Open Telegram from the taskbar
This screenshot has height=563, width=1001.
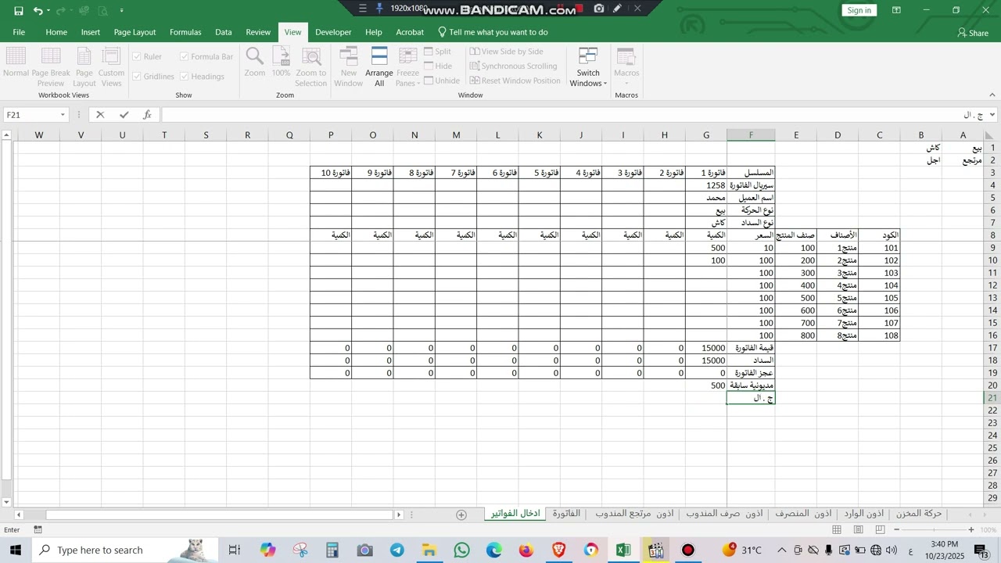(396, 550)
